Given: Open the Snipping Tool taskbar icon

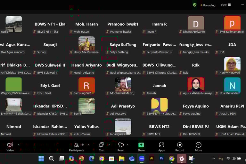Looking at the screenshot, I should pyautogui.click(x=192, y=159).
